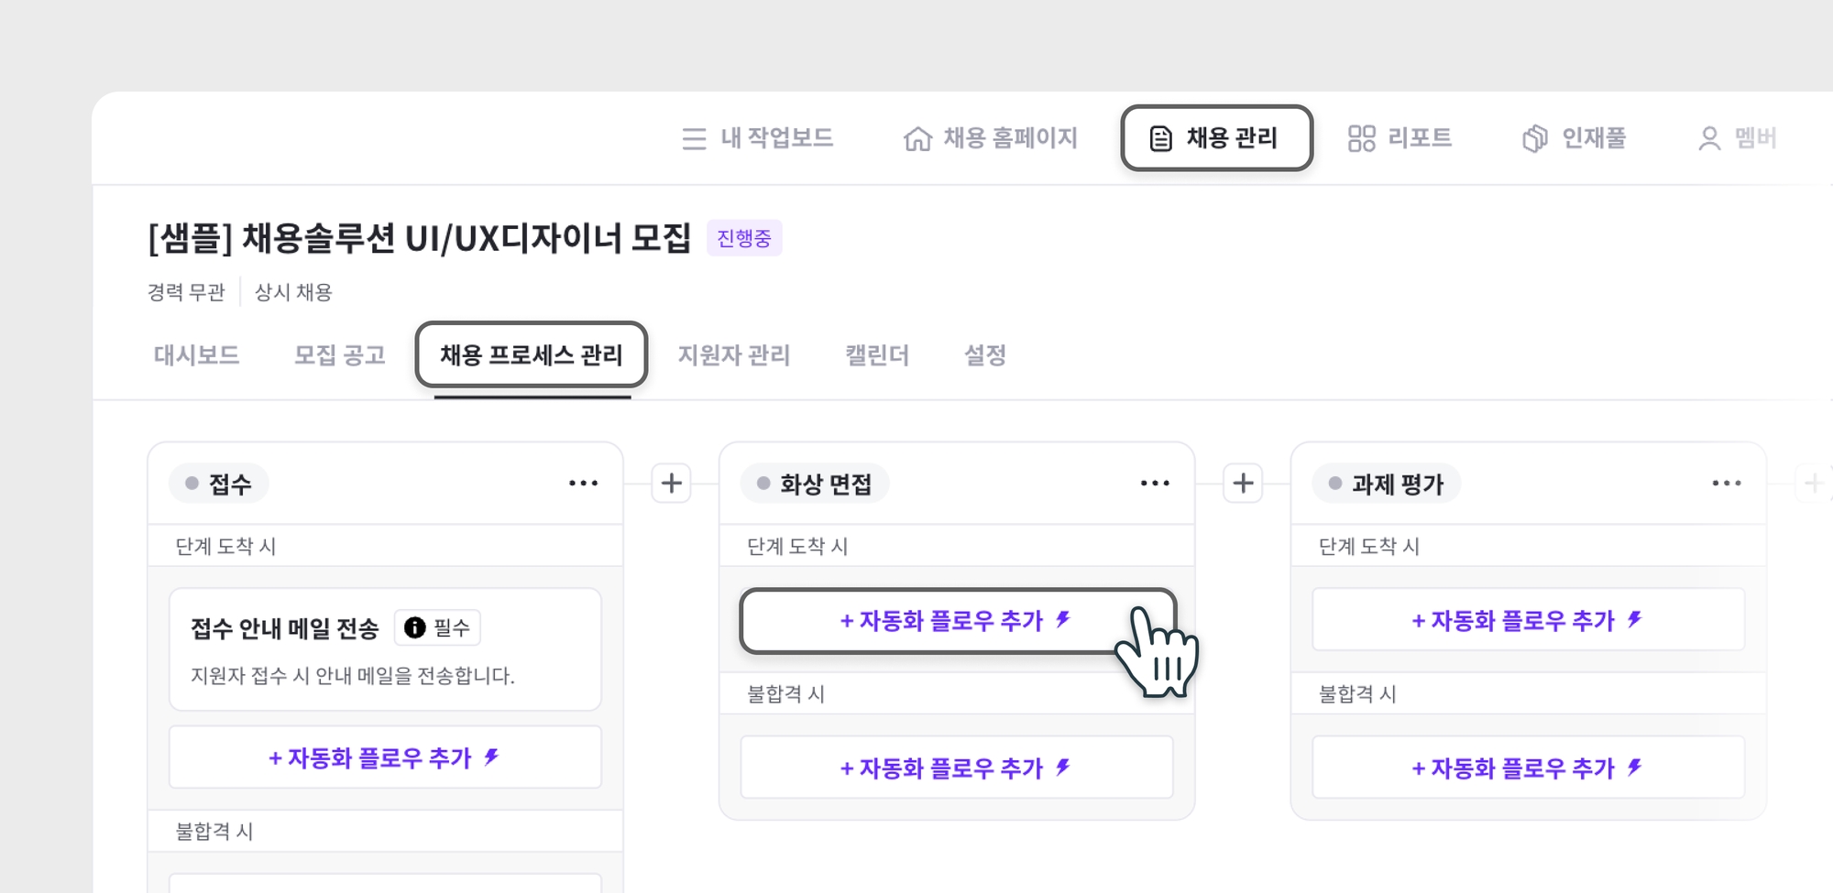Add automation flow under 과제 평가 불합격 시

pos(1529,768)
